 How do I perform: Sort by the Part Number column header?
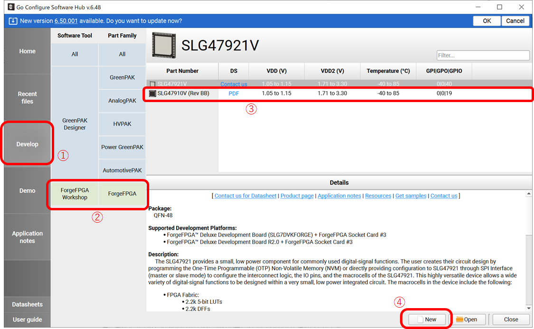[x=182, y=71]
